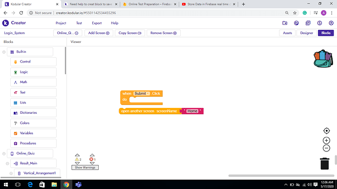Open Windows Start menu
This screenshot has height=189, width=337.
[x=6, y=185]
